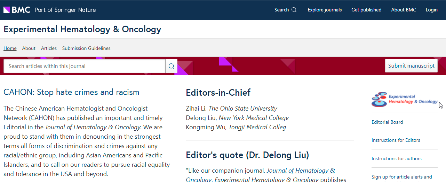This screenshot has width=446, height=182.
Task: Follow the Journal of Hematology & Oncology link
Action: pos(301,171)
